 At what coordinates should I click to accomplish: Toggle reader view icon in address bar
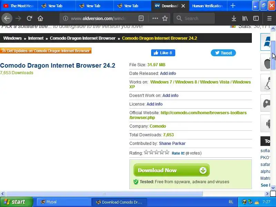pos(141,18)
